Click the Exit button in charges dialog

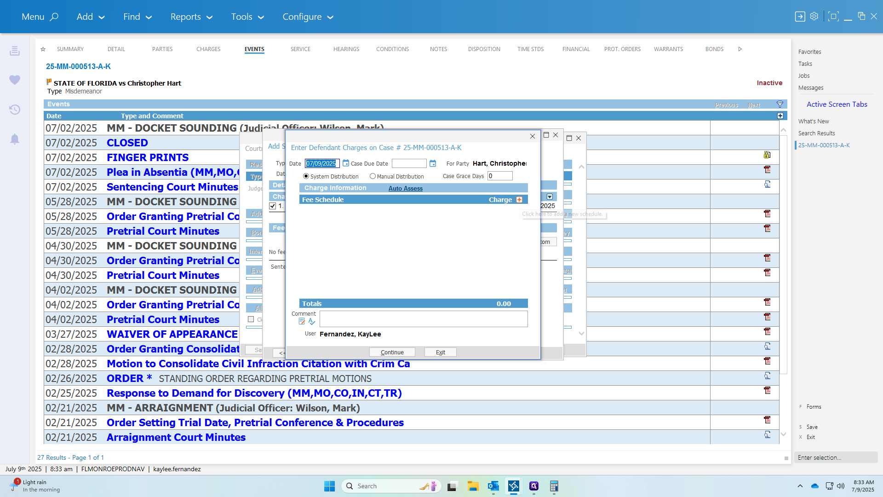(x=441, y=352)
